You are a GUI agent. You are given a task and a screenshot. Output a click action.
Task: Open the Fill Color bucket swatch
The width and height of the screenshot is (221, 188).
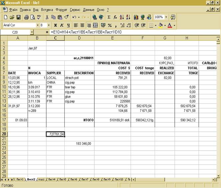pyautogui.click(x=161, y=25)
